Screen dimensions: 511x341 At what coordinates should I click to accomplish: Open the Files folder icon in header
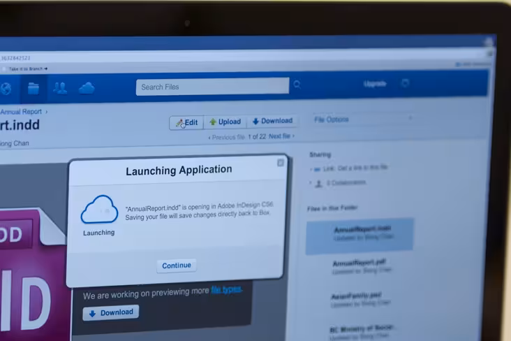coord(34,89)
